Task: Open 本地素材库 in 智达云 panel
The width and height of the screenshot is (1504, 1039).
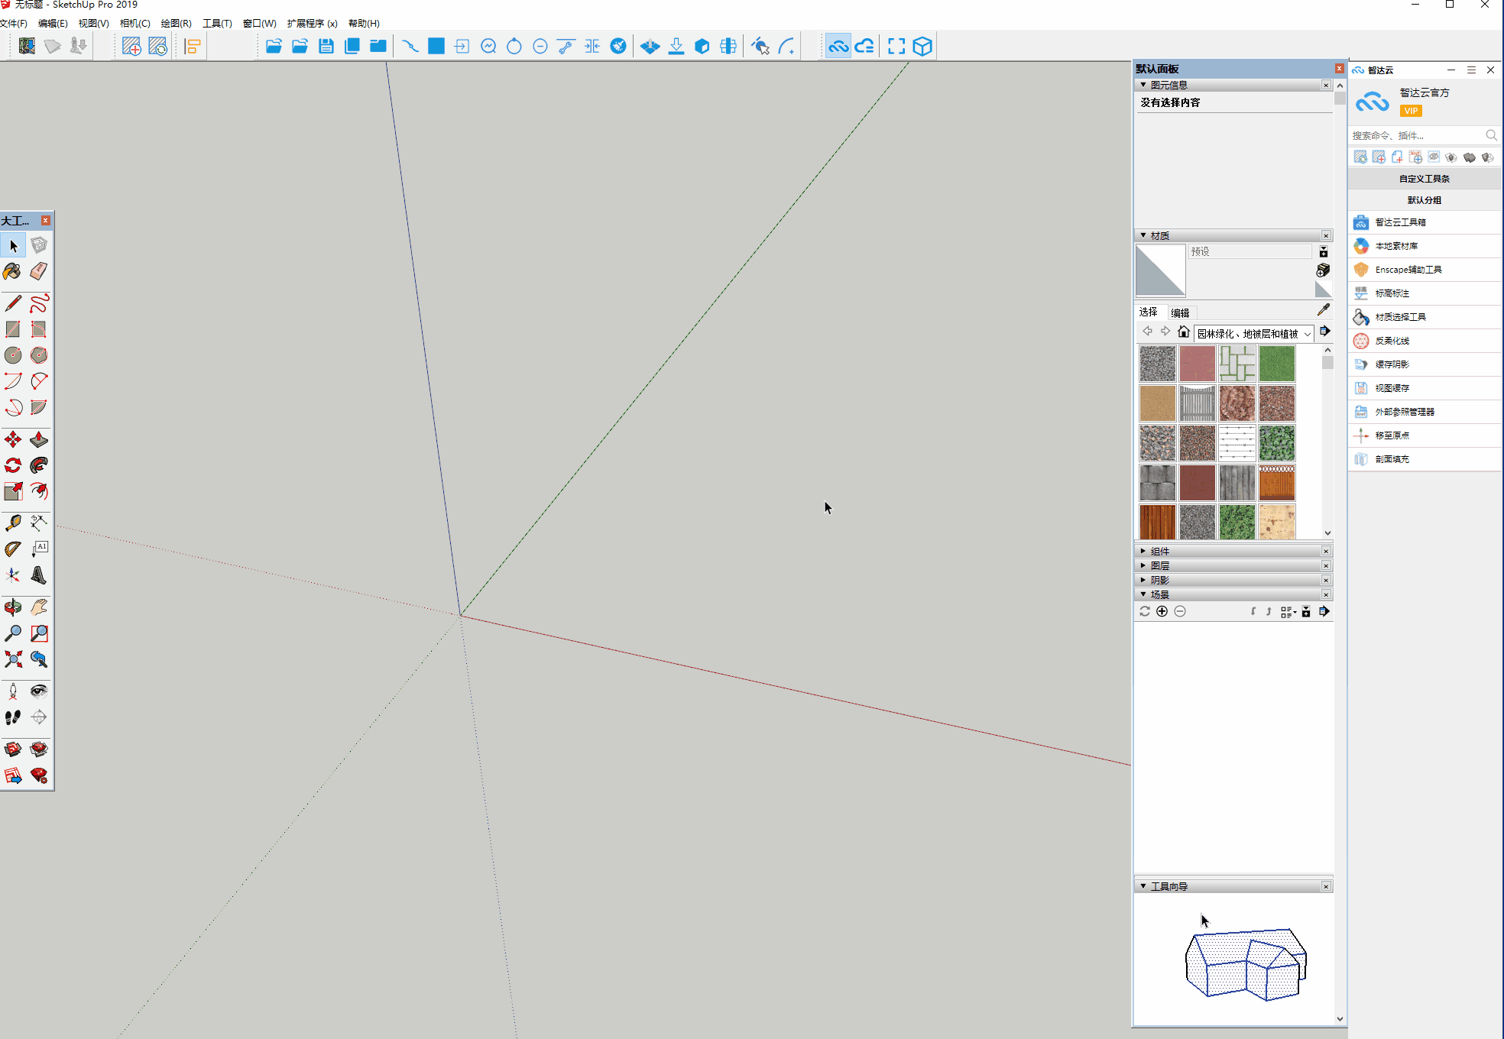Action: pyautogui.click(x=1396, y=246)
